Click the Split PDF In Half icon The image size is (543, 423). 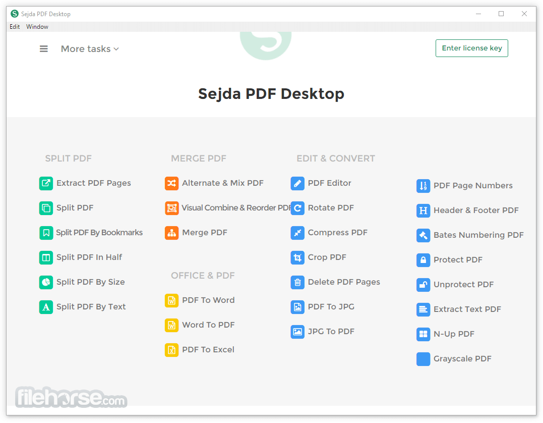point(46,257)
